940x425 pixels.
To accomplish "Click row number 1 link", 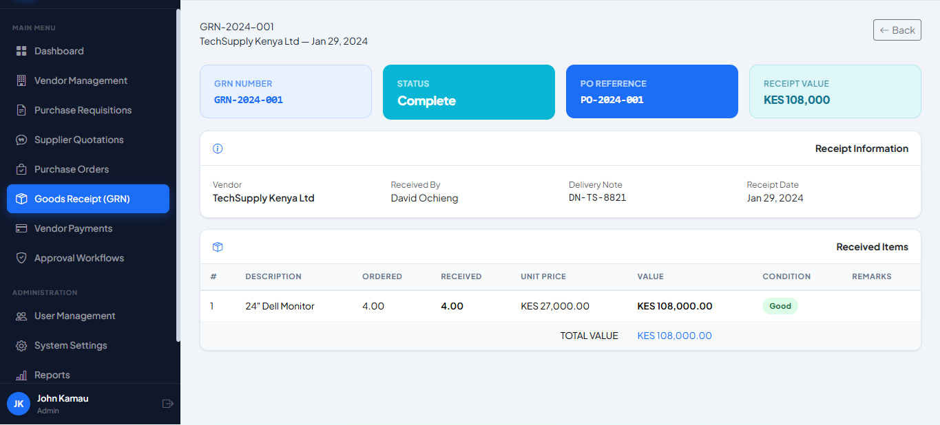I will pos(212,306).
